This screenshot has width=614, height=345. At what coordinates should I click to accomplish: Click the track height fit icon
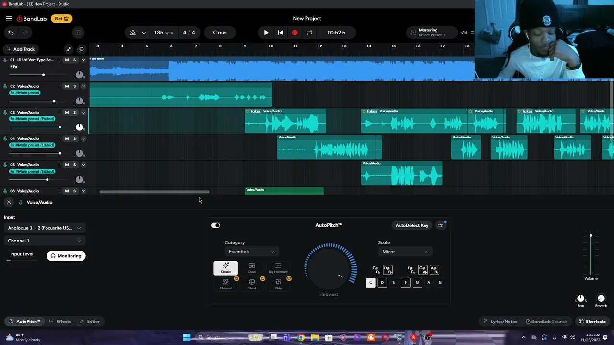coord(82,49)
